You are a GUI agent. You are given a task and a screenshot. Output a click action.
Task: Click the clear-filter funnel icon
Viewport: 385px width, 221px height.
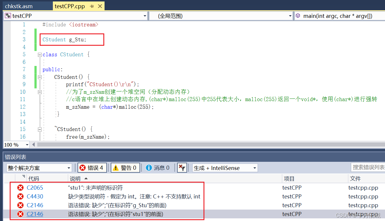pyautogui.click(x=182, y=168)
